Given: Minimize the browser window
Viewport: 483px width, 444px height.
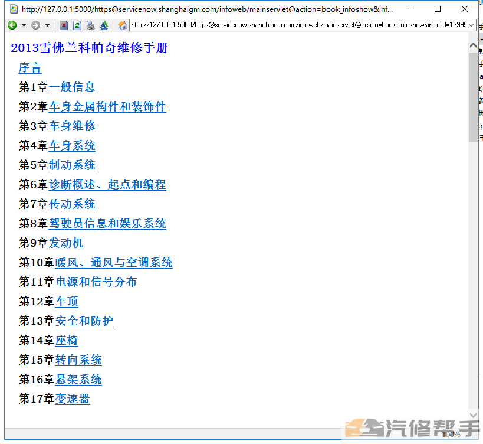Looking at the screenshot, I should (x=411, y=9).
